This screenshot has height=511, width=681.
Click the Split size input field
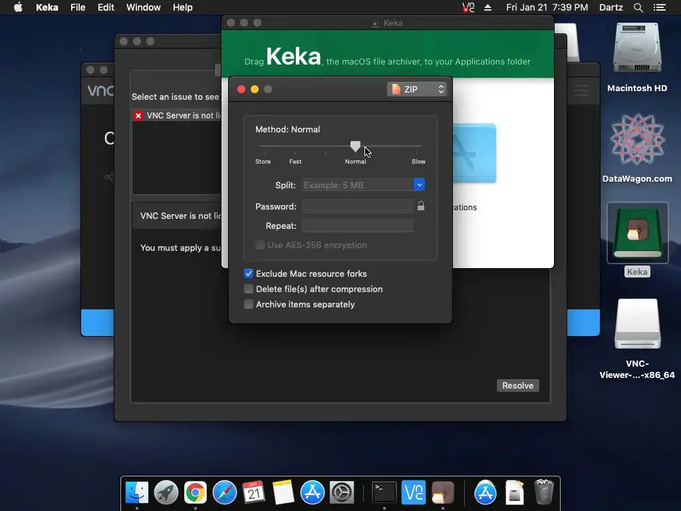tap(357, 185)
